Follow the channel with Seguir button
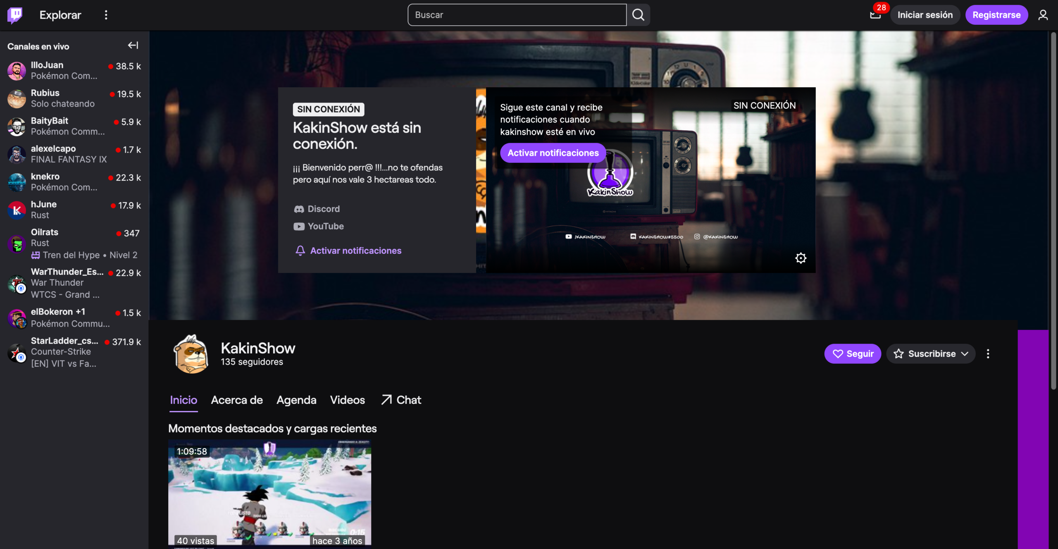Image resolution: width=1058 pixels, height=549 pixels. tap(853, 353)
